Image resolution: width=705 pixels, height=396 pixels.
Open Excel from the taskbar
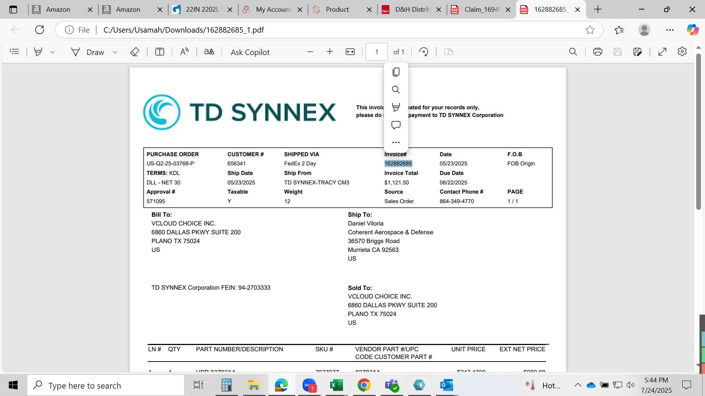point(336,385)
